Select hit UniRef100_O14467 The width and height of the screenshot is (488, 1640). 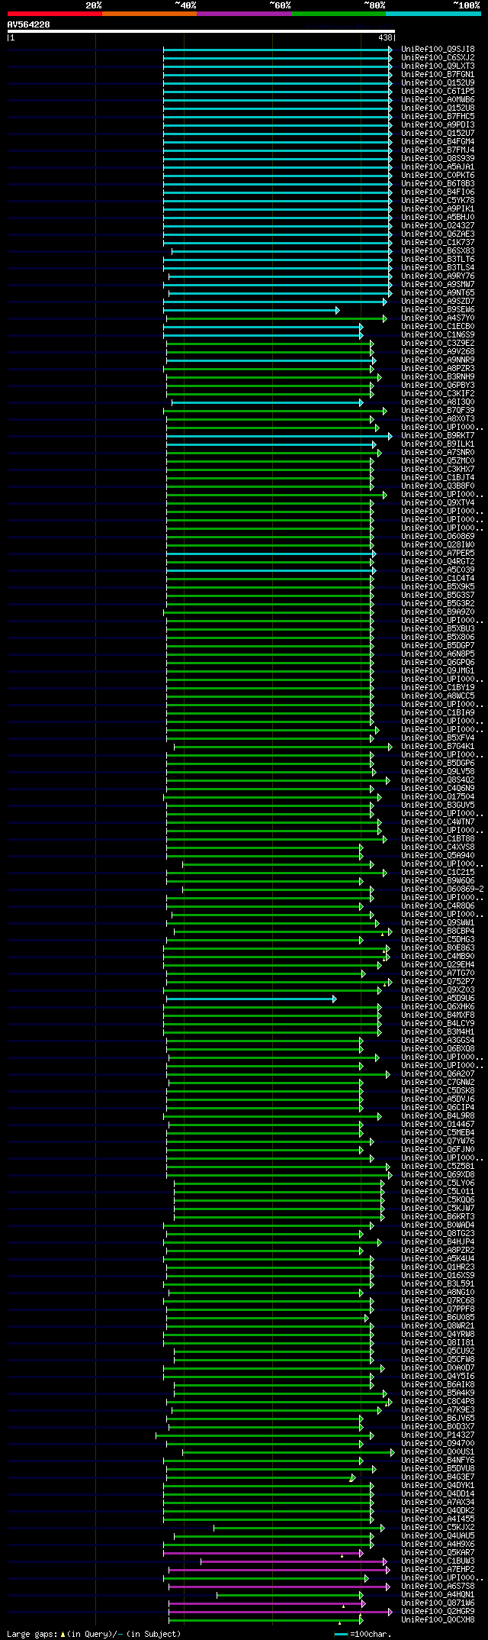pyautogui.click(x=438, y=1124)
